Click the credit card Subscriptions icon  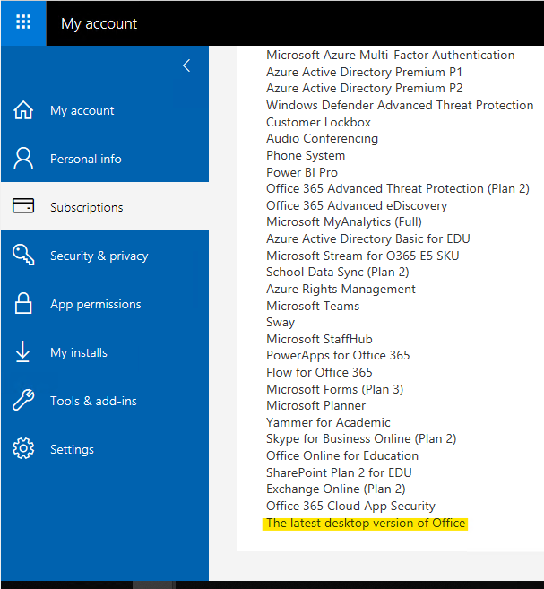point(23,207)
